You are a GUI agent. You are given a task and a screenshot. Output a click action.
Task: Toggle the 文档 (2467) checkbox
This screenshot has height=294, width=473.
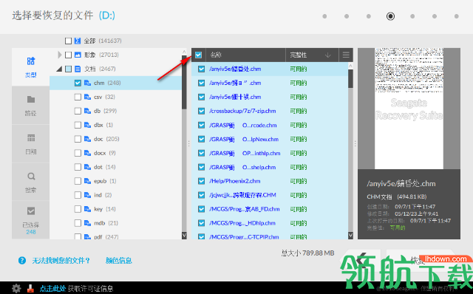[69, 69]
